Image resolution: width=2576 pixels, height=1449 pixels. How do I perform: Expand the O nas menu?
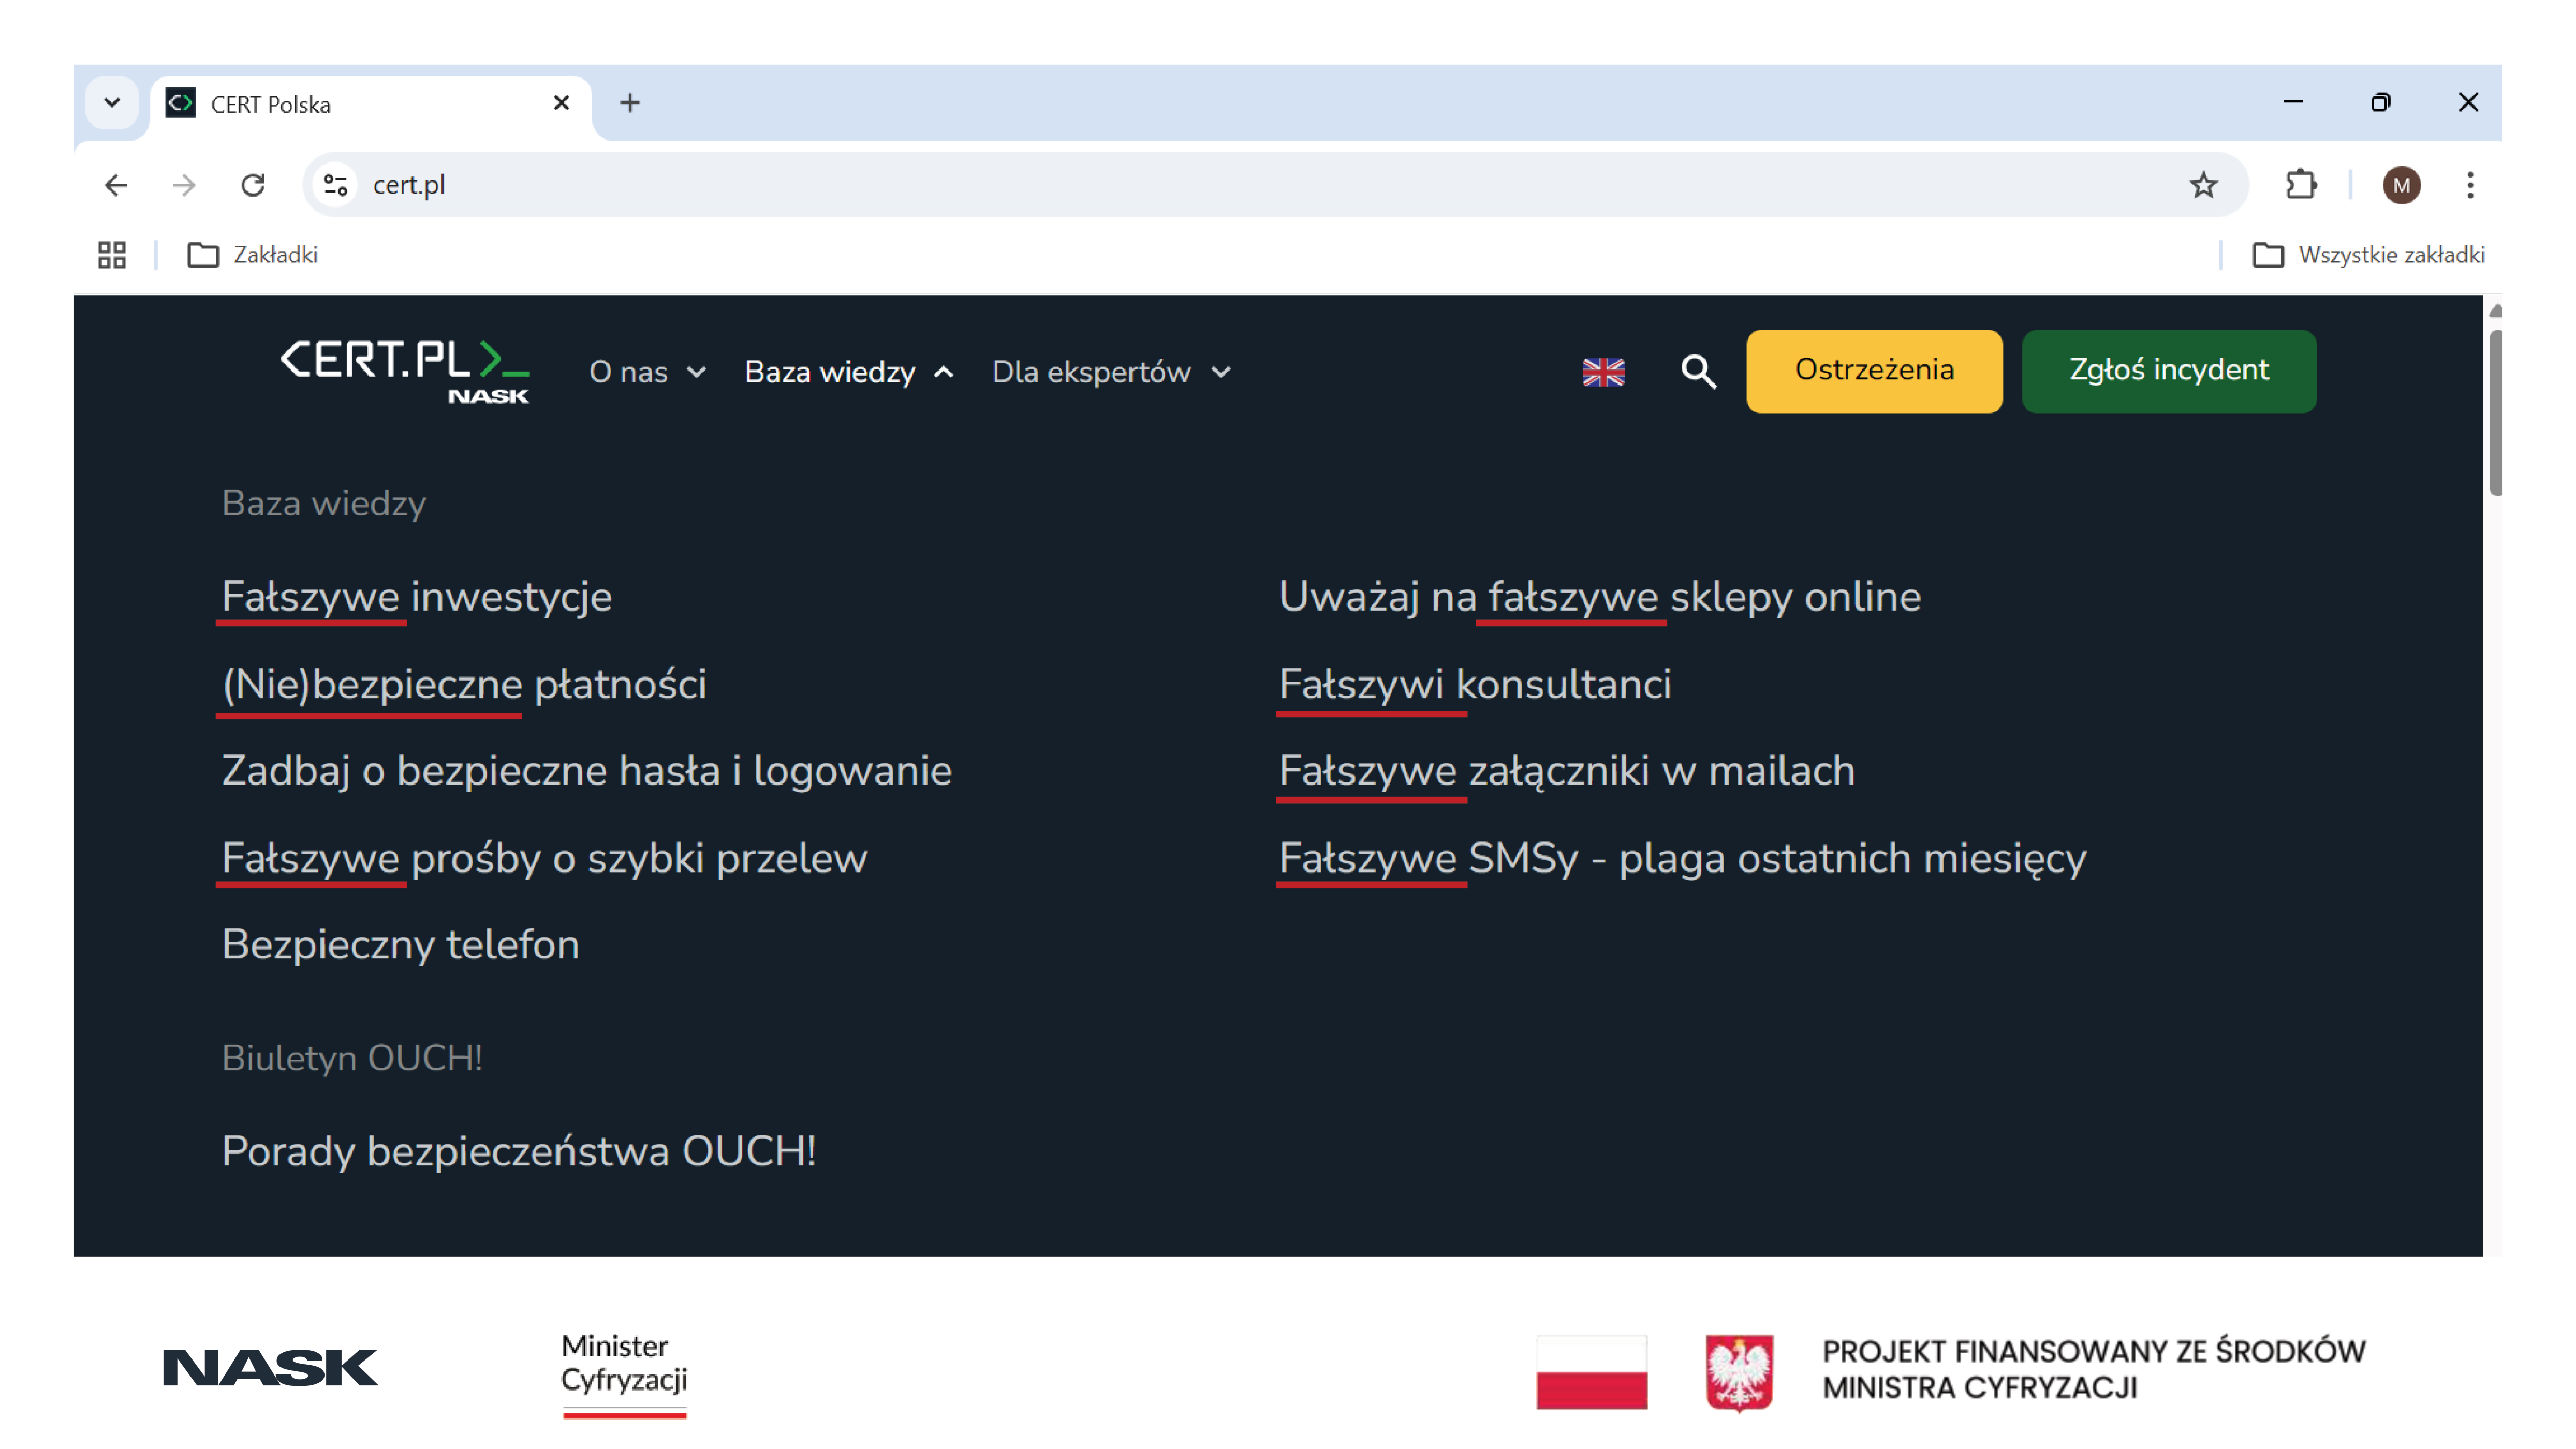coord(648,372)
